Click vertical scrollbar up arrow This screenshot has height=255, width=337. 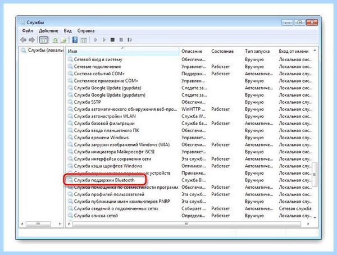[x=315, y=51]
